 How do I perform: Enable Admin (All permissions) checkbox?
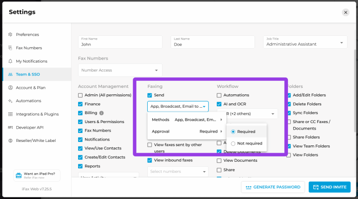click(x=81, y=95)
